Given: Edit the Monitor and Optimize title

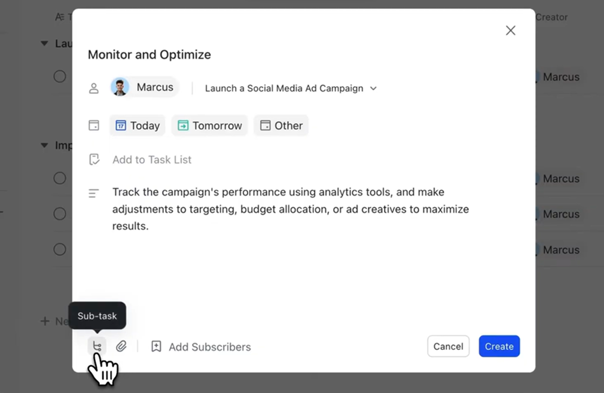Looking at the screenshot, I should click(x=150, y=55).
